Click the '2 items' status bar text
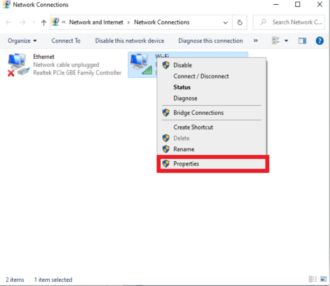330x286 pixels. 15,280
